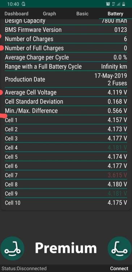Tap the Average Cell Voltage row
The image size is (132, 272).
(66, 92)
